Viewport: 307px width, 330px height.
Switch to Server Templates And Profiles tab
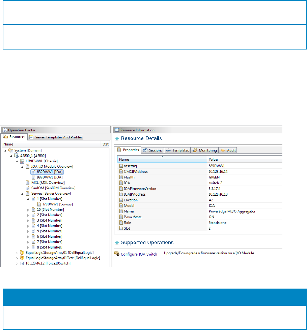pyautogui.click(x=56, y=137)
